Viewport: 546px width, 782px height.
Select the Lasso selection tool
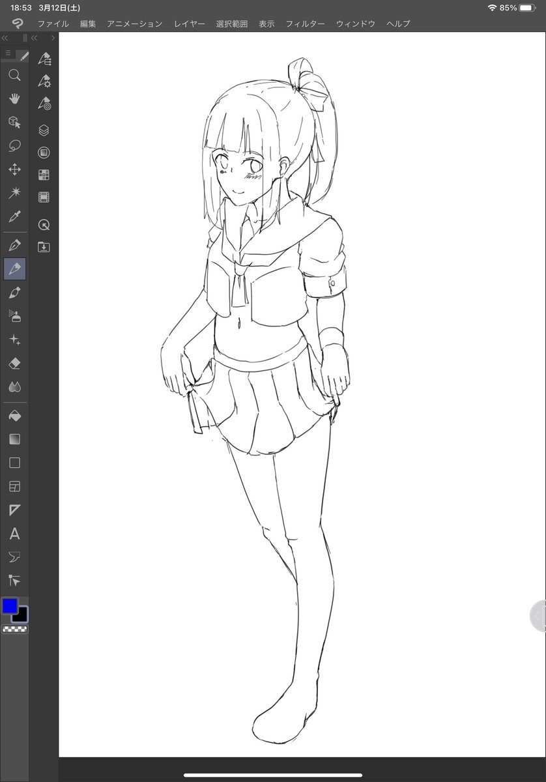click(x=14, y=146)
